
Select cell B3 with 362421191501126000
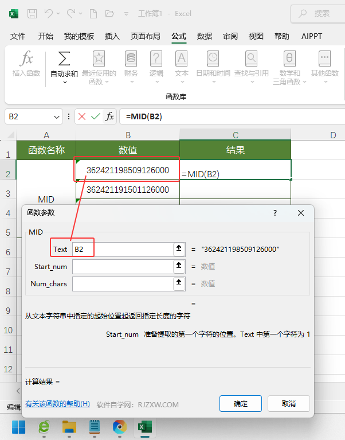pyautogui.click(x=128, y=189)
